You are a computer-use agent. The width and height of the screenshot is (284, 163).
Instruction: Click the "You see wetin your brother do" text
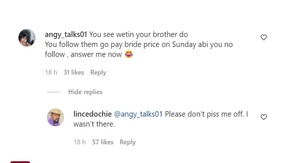tap(138, 34)
